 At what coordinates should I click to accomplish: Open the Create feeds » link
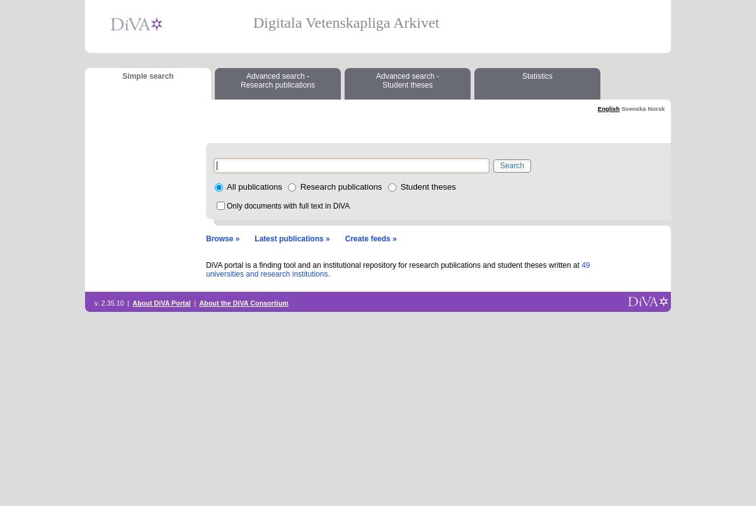tap(370, 239)
